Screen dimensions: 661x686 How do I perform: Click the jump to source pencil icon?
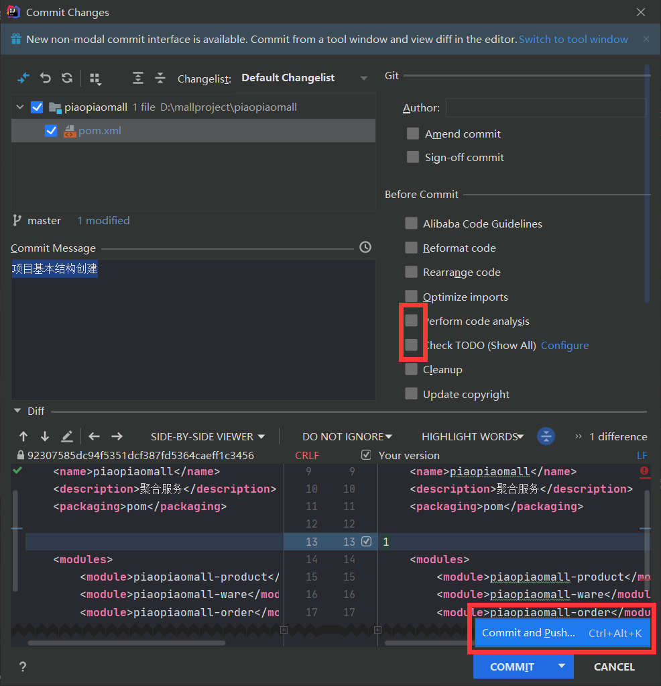(x=66, y=436)
